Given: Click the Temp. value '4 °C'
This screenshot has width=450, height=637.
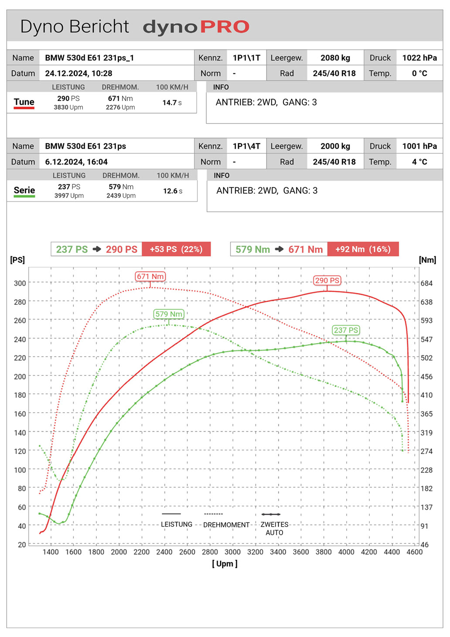Looking at the screenshot, I should 419,162.
